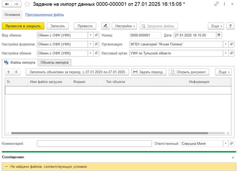Click Открыть документ button
The height and width of the screenshot is (172, 238).
tap(189, 72)
